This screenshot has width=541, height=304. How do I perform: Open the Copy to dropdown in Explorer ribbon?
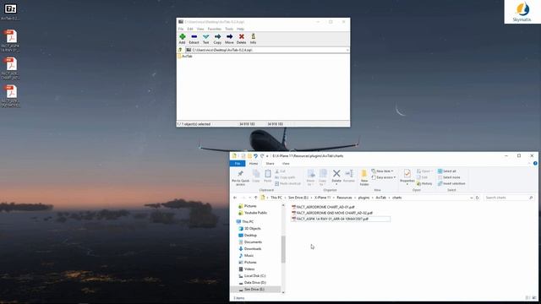(x=323, y=177)
